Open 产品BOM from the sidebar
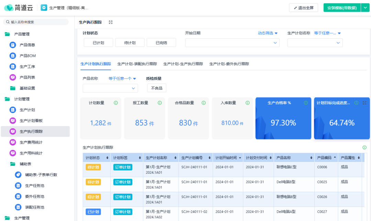 coord(27,56)
